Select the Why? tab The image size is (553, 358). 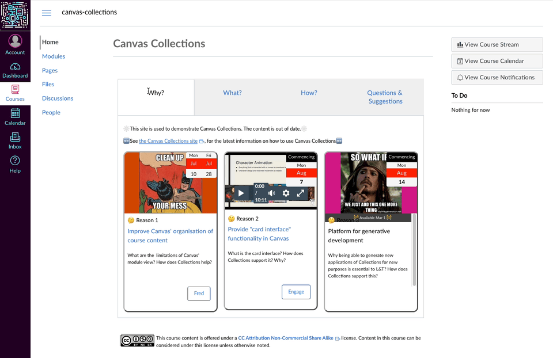(156, 97)
